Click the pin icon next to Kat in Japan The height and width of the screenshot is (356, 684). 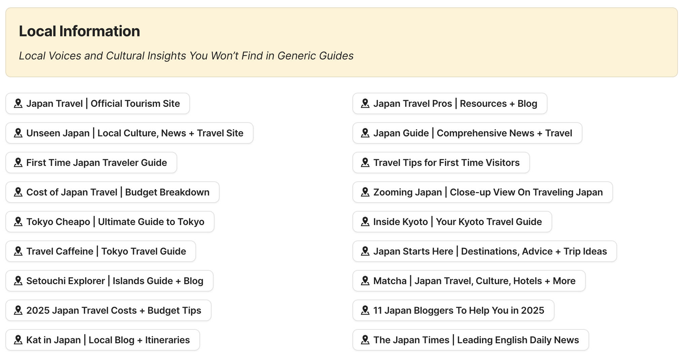coord(18,340)
